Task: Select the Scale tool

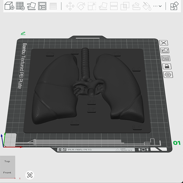Action: pos(92,6)
